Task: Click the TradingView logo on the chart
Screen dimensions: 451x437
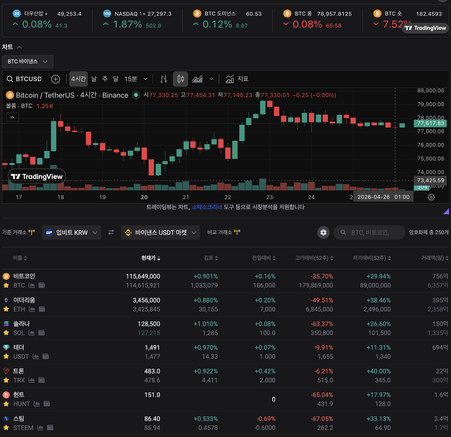Action: 37,177
